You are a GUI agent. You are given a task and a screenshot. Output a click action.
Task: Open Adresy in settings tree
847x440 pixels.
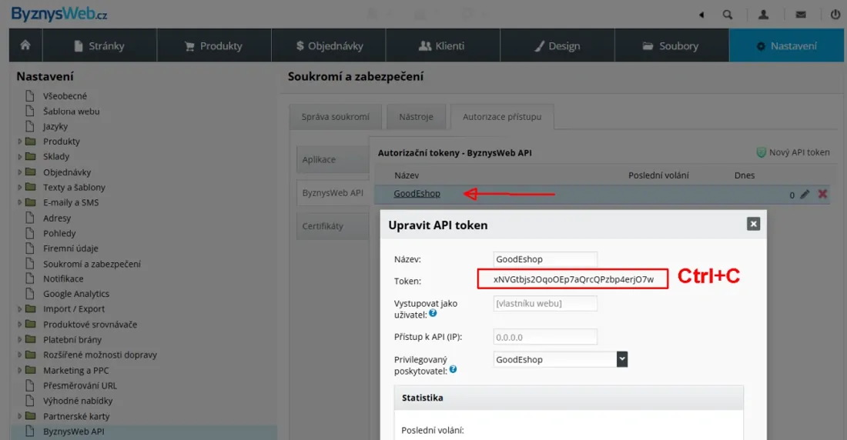pyautogui.click(x=57, y=218)
